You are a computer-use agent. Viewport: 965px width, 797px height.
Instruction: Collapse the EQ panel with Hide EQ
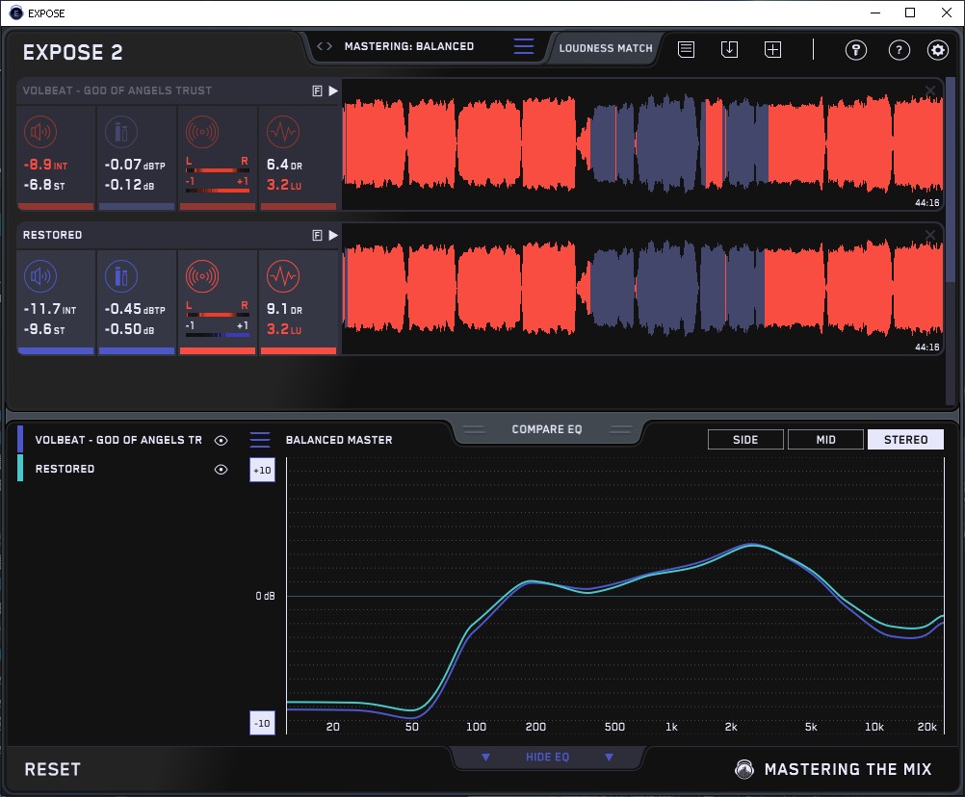(547, 757)
